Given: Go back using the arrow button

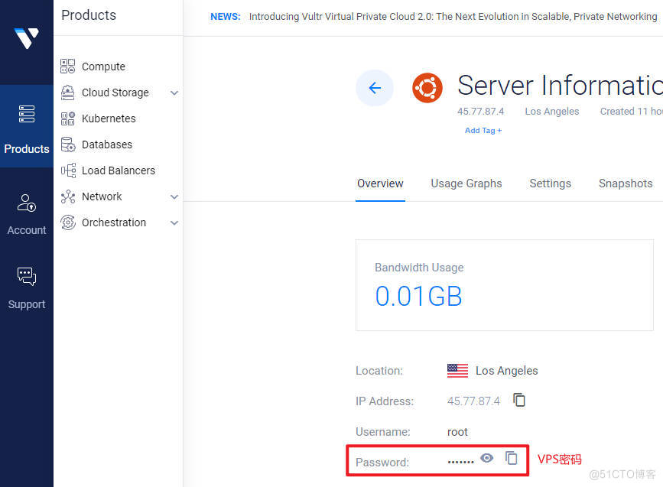Looking at the screenshot, I should click(x=375, y=88).
